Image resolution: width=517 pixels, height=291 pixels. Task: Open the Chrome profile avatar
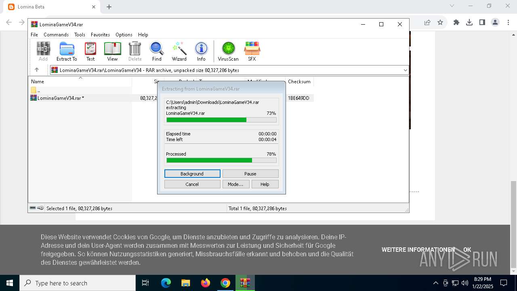pos(495,23)
